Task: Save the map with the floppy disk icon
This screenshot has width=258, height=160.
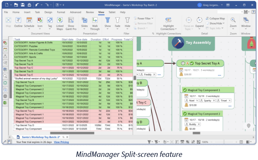Action: coord(23,5)
